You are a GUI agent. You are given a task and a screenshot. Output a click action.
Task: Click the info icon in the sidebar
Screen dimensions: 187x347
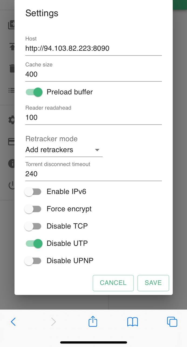11,163
